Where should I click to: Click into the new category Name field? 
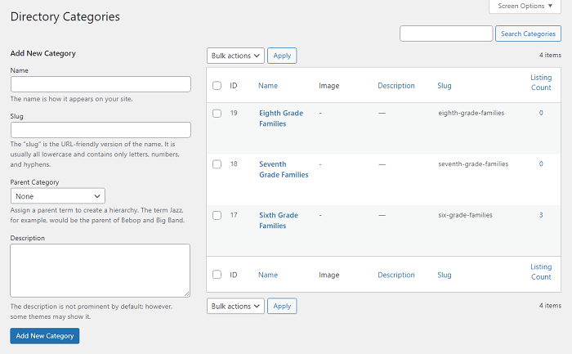click(101, 84)
